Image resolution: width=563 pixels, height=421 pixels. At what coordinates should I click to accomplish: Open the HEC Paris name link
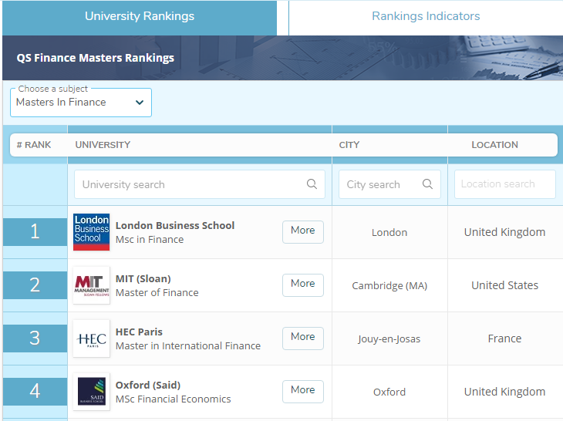pyautogui.click(x=139, y=332)
